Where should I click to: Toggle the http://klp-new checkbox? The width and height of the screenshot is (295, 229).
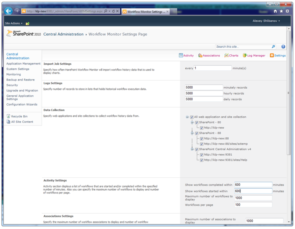[x=201, y=128]
